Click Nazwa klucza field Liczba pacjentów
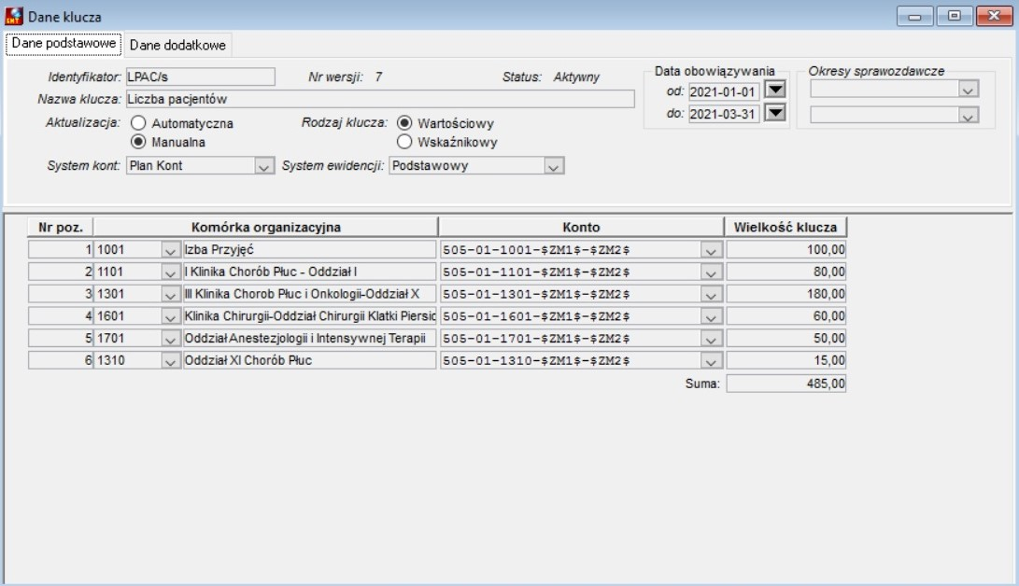Screen dimensions: 1019x586 tap(380, 99)
